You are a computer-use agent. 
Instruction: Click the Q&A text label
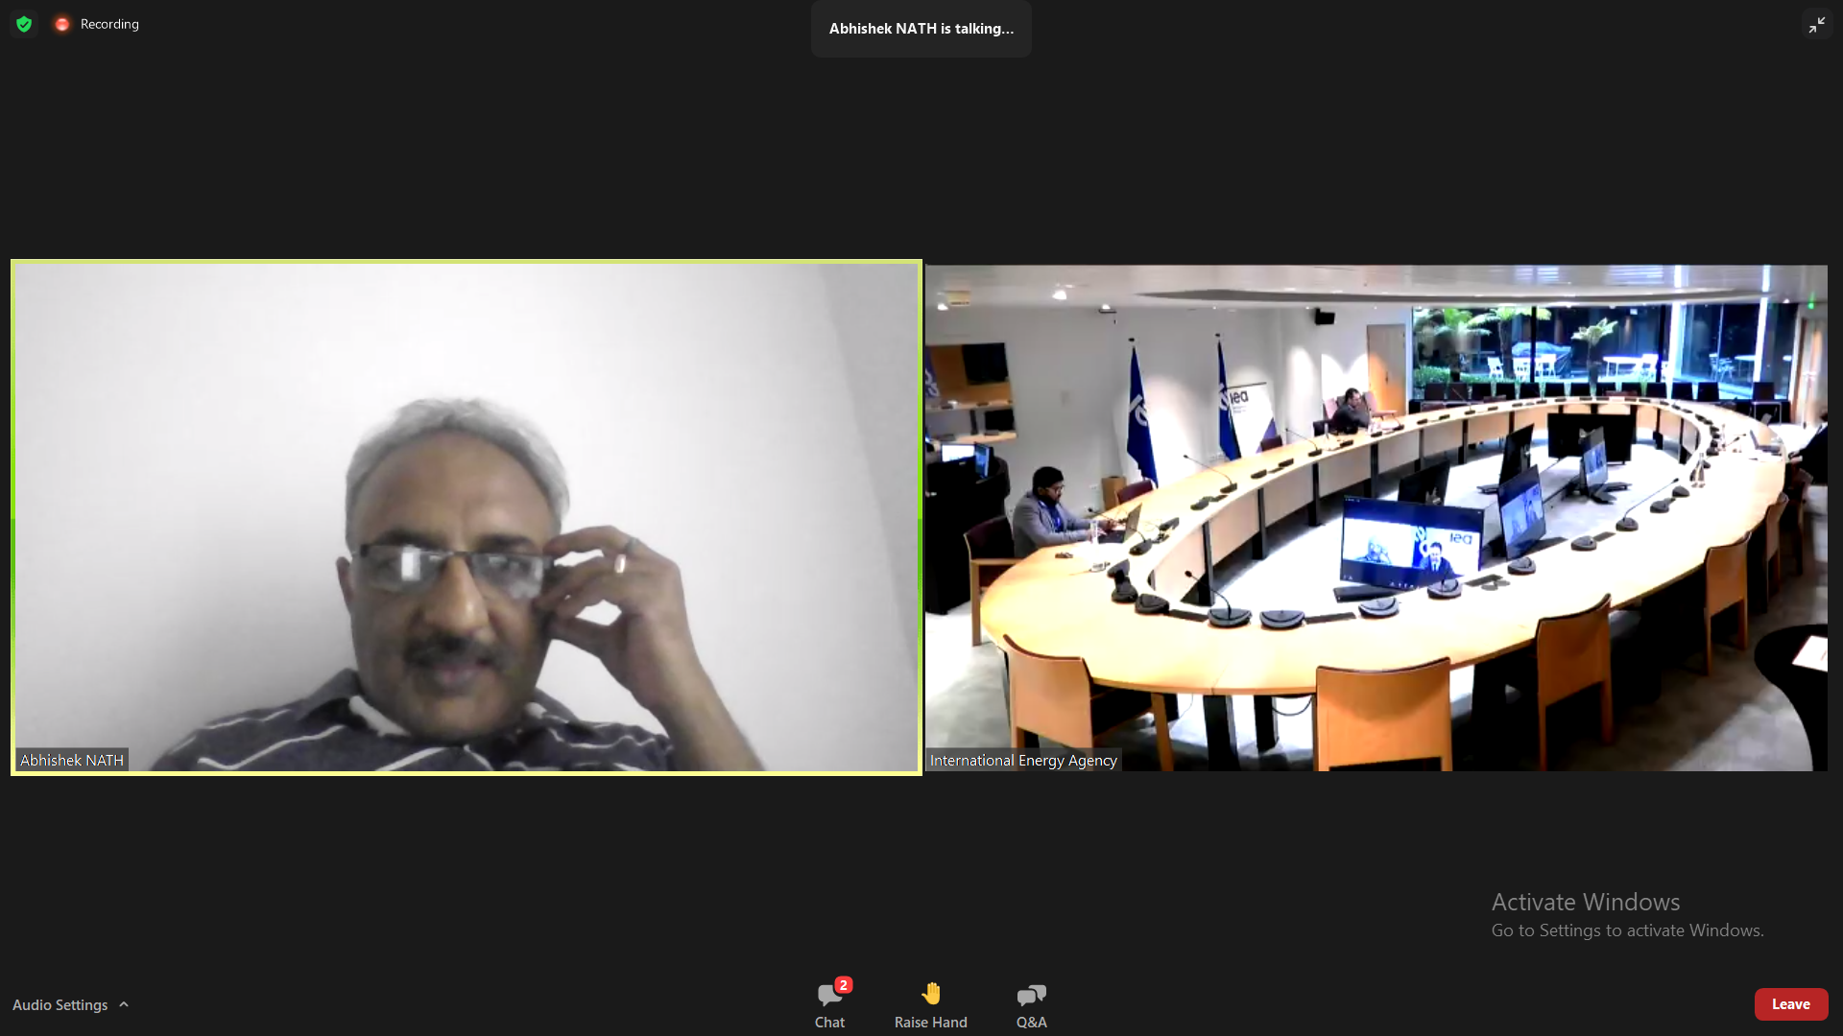click(x=1031, y=1023)
